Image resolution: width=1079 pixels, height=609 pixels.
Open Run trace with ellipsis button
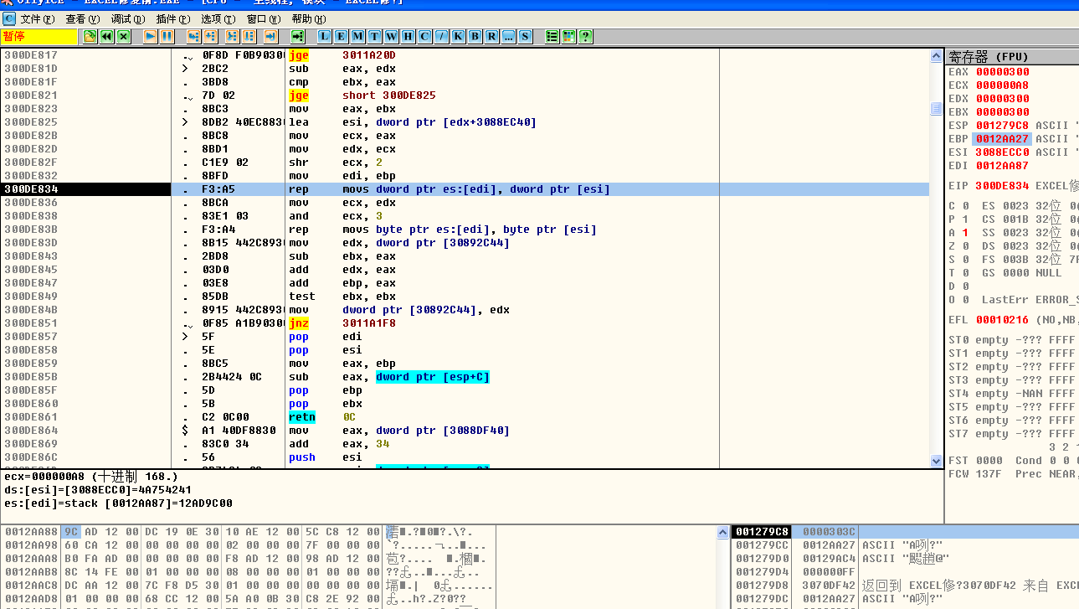tap(508, 36)
